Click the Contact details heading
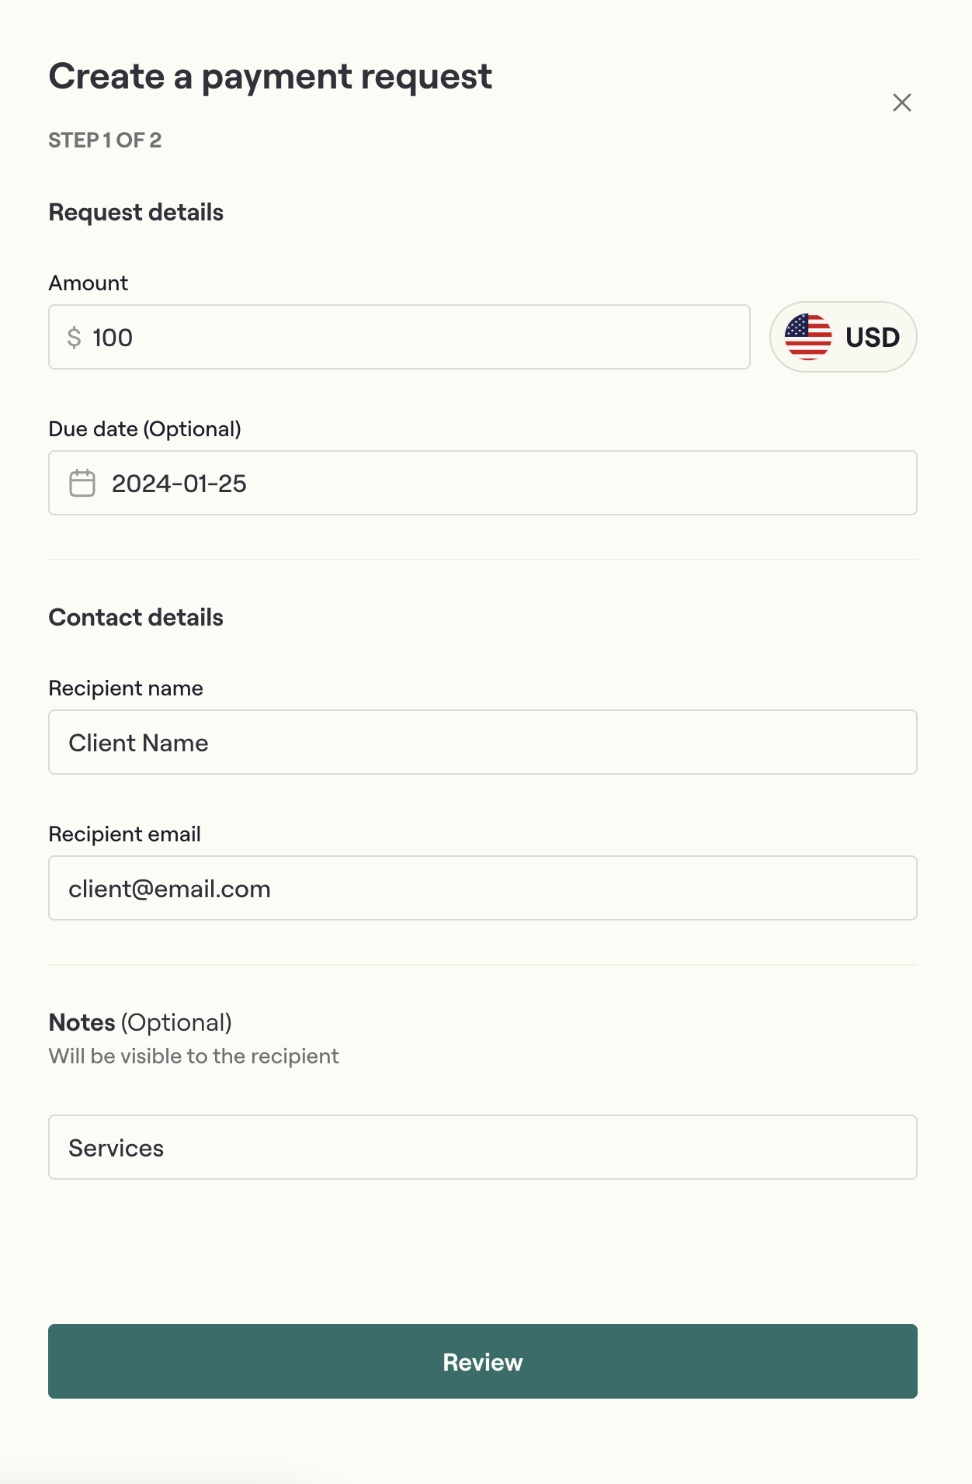Image resolution: width=972 pixels, height=1484 pixels. click(x=136, y=618)
